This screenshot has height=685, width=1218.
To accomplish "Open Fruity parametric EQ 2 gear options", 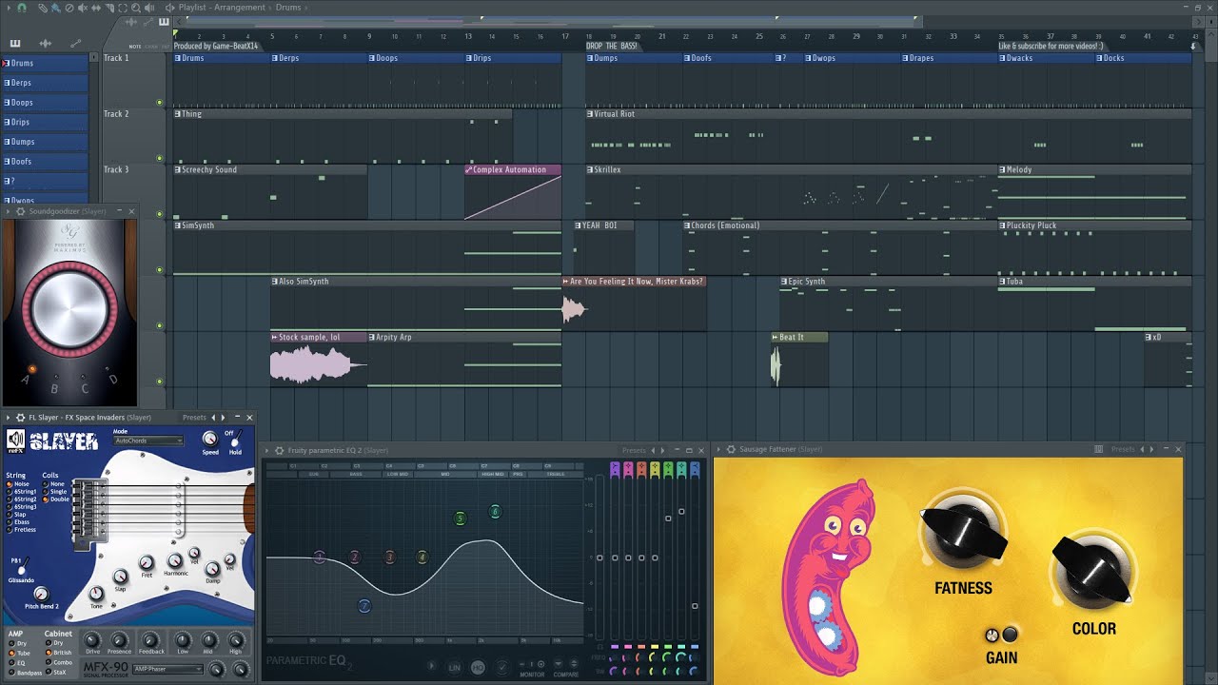I will click(x=280, y=450).
